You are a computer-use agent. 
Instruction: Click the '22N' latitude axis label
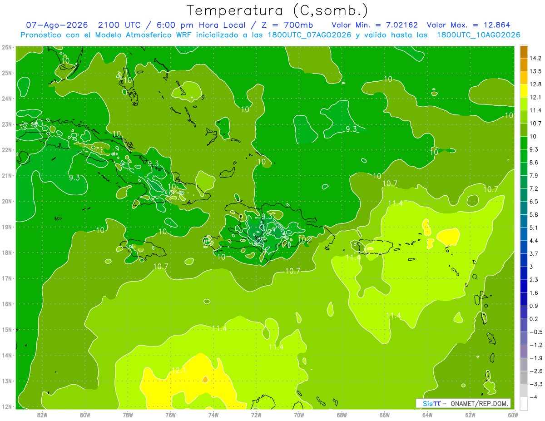(7, 150)
